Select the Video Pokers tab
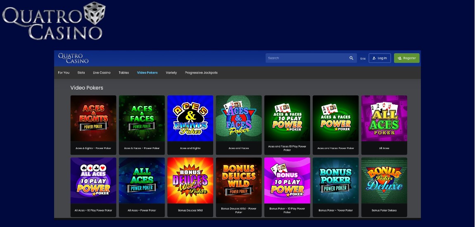This screenshot has width=475, height=227. pyautogui.click(x=147, y=73)
